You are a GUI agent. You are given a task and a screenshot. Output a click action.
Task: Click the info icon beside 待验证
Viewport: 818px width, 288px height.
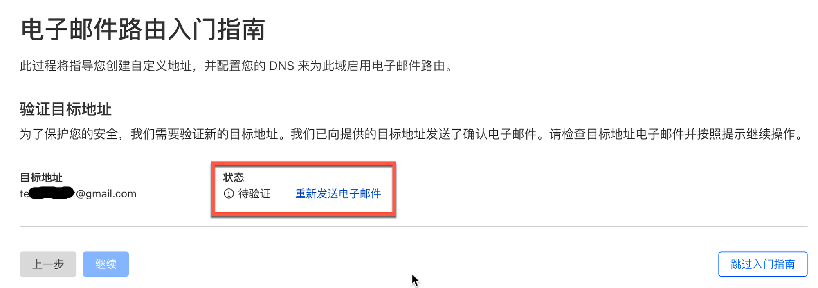(229, 193)
